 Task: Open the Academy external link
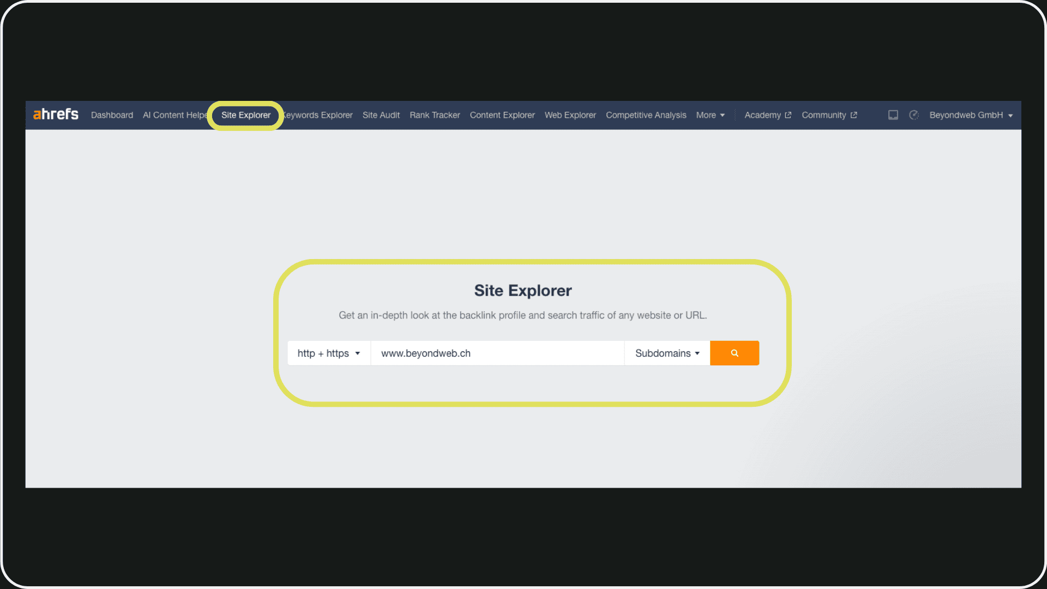point(768,115)
